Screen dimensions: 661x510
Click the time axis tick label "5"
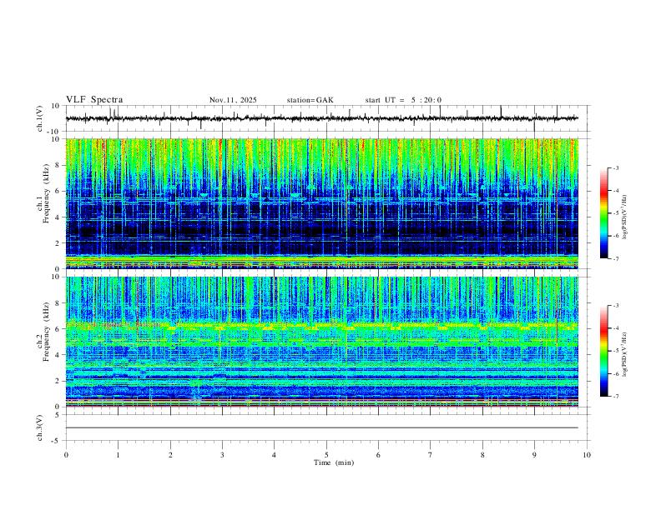326,455
